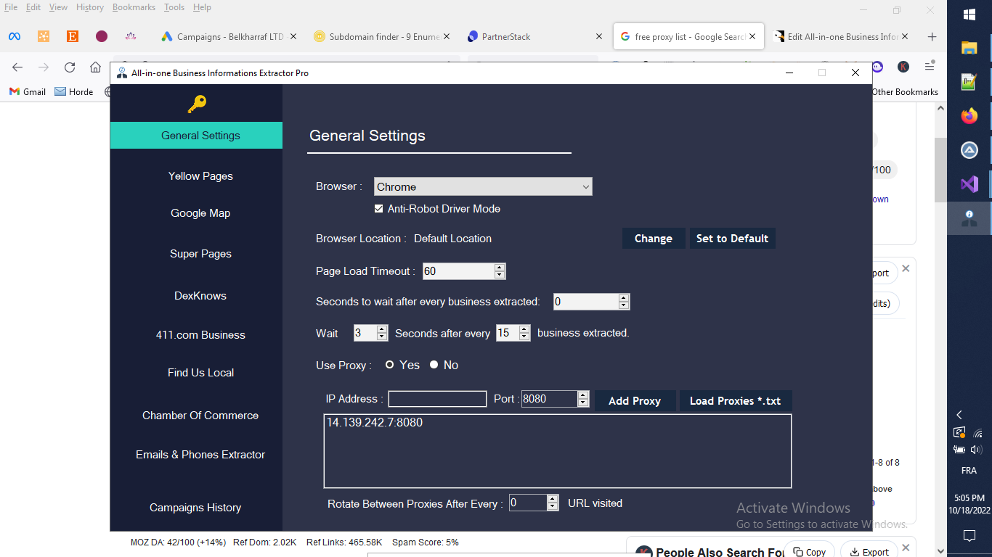The height and width of the screenshot is (557, 992).
Task: Click Load Proxies *.txt button
Action: pyautogui.click(x=735, y=400)
